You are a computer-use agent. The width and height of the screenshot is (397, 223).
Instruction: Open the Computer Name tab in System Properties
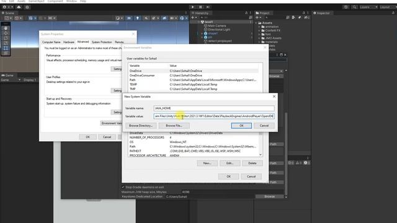51,42
